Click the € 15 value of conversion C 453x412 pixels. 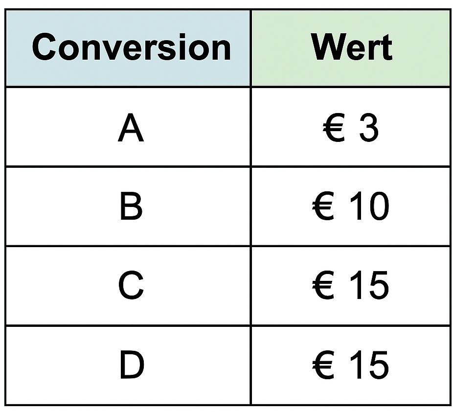tap(351, 286)
